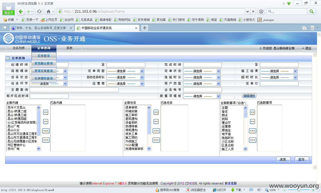The width and height of the screenshot is (321, 193).
Task: Select 异常定单查询 menu item
Action: [x=44, y=71]
